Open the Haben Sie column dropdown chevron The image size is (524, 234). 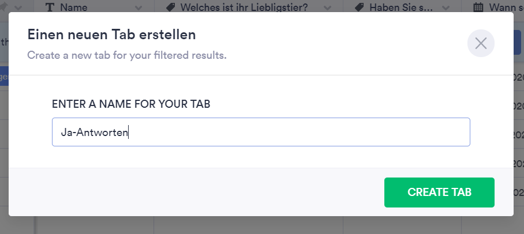point(448,7)
